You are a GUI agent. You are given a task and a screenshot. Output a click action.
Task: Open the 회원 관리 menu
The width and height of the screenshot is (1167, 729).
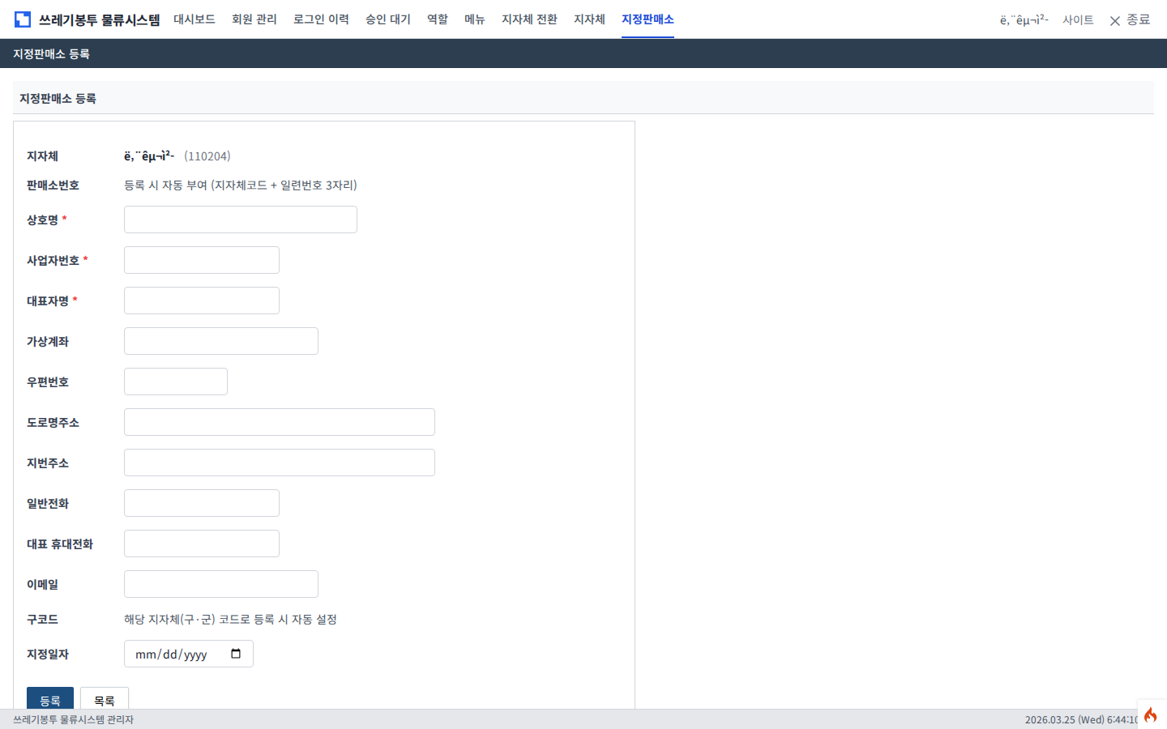[x=254, y=19]
